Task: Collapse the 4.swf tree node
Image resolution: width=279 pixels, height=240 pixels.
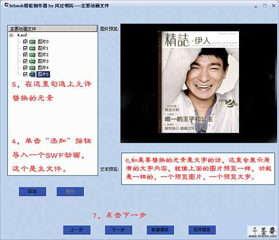Action: pos(11,35)
